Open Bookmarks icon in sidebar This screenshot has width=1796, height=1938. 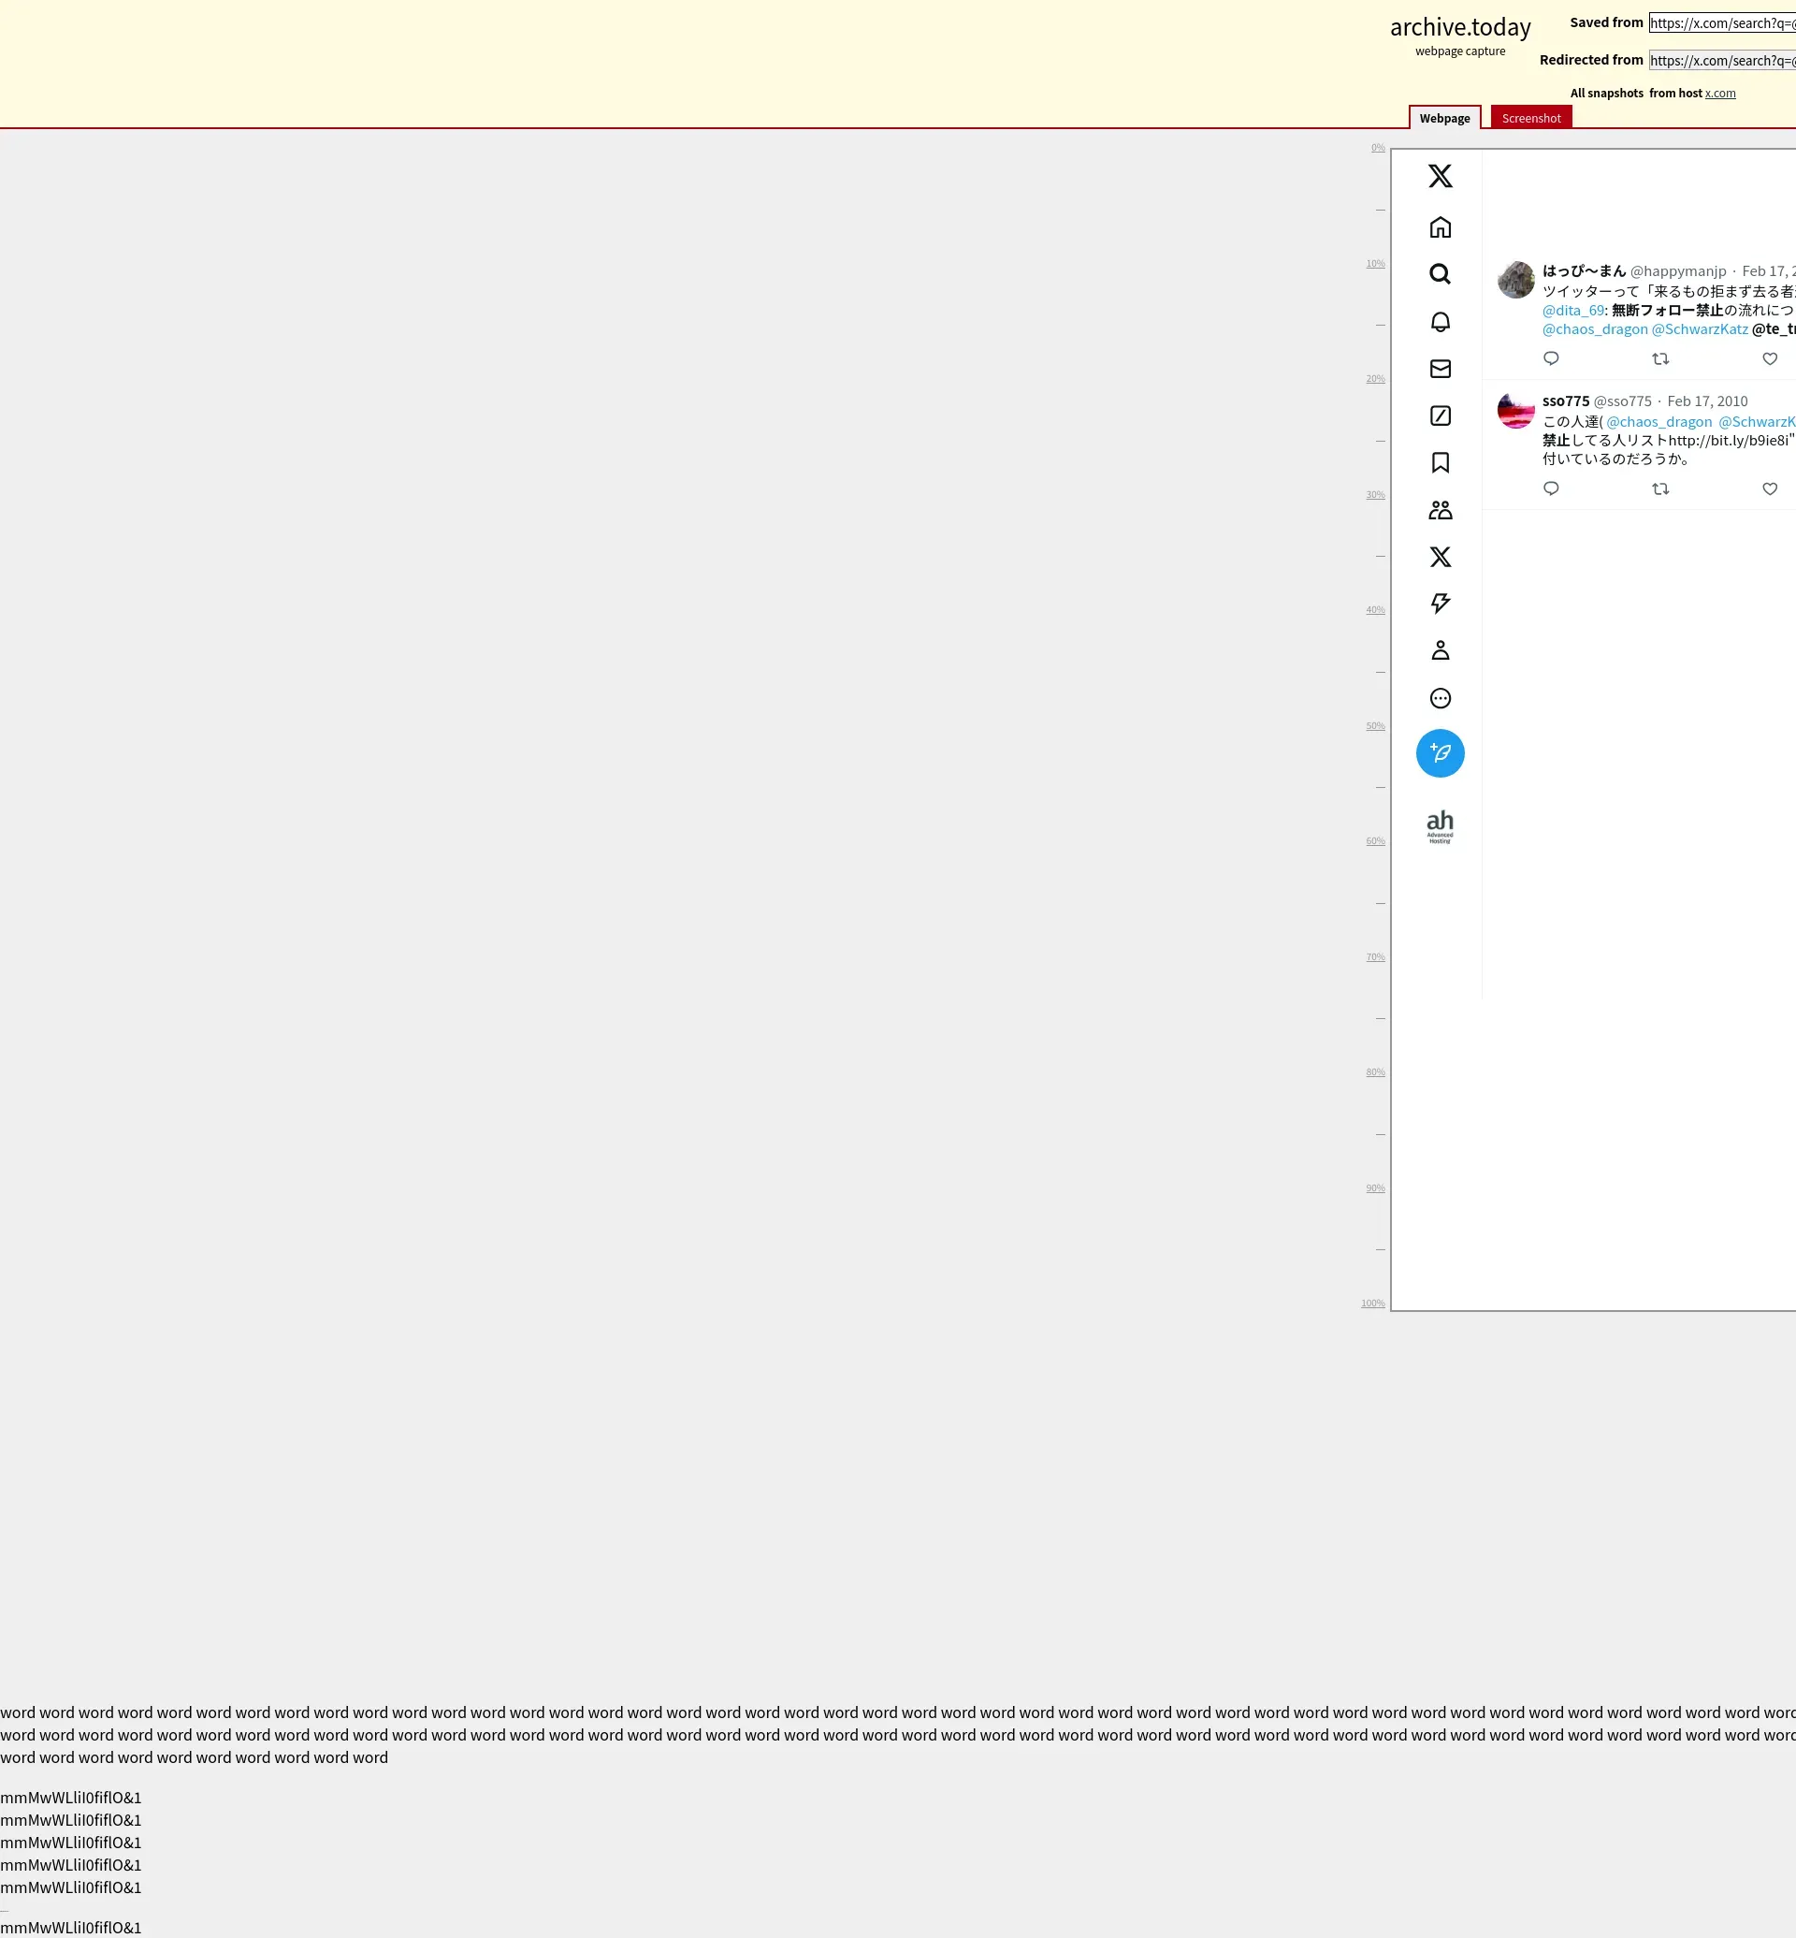tap(1440, 463)
